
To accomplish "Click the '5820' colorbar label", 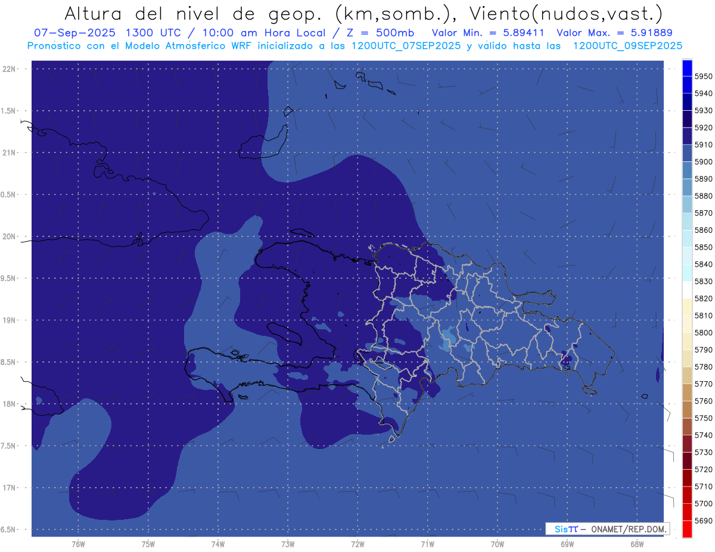I will 703,298.
